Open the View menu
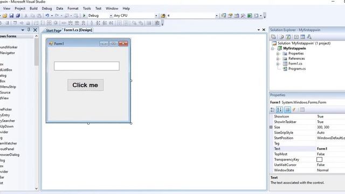The width and height of the screenshot is (345, 194). (6, 9)
